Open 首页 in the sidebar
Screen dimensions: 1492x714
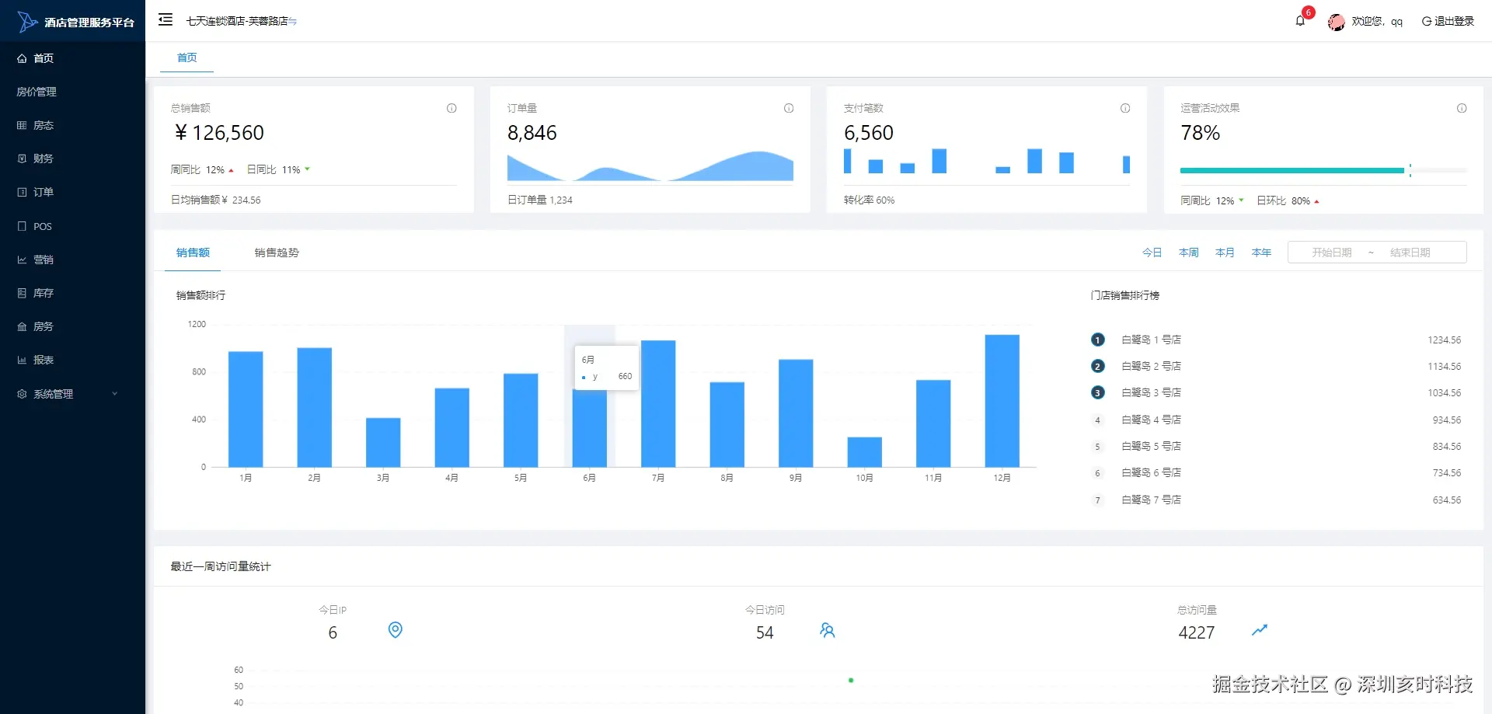coord(73,58)
